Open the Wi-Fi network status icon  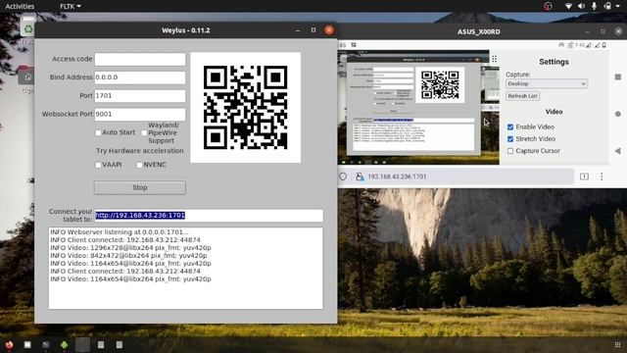[568, 6]
